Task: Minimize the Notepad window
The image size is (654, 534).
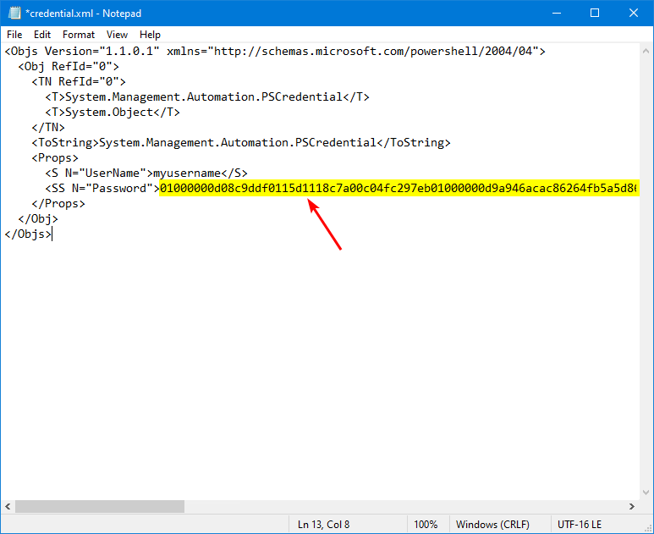Action: (x=556, y=14)
